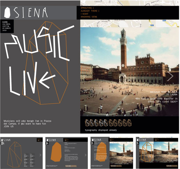Click the large orange wireframe stone graphic
This screenshot has height=169, width=180.
tap(45, 63)
